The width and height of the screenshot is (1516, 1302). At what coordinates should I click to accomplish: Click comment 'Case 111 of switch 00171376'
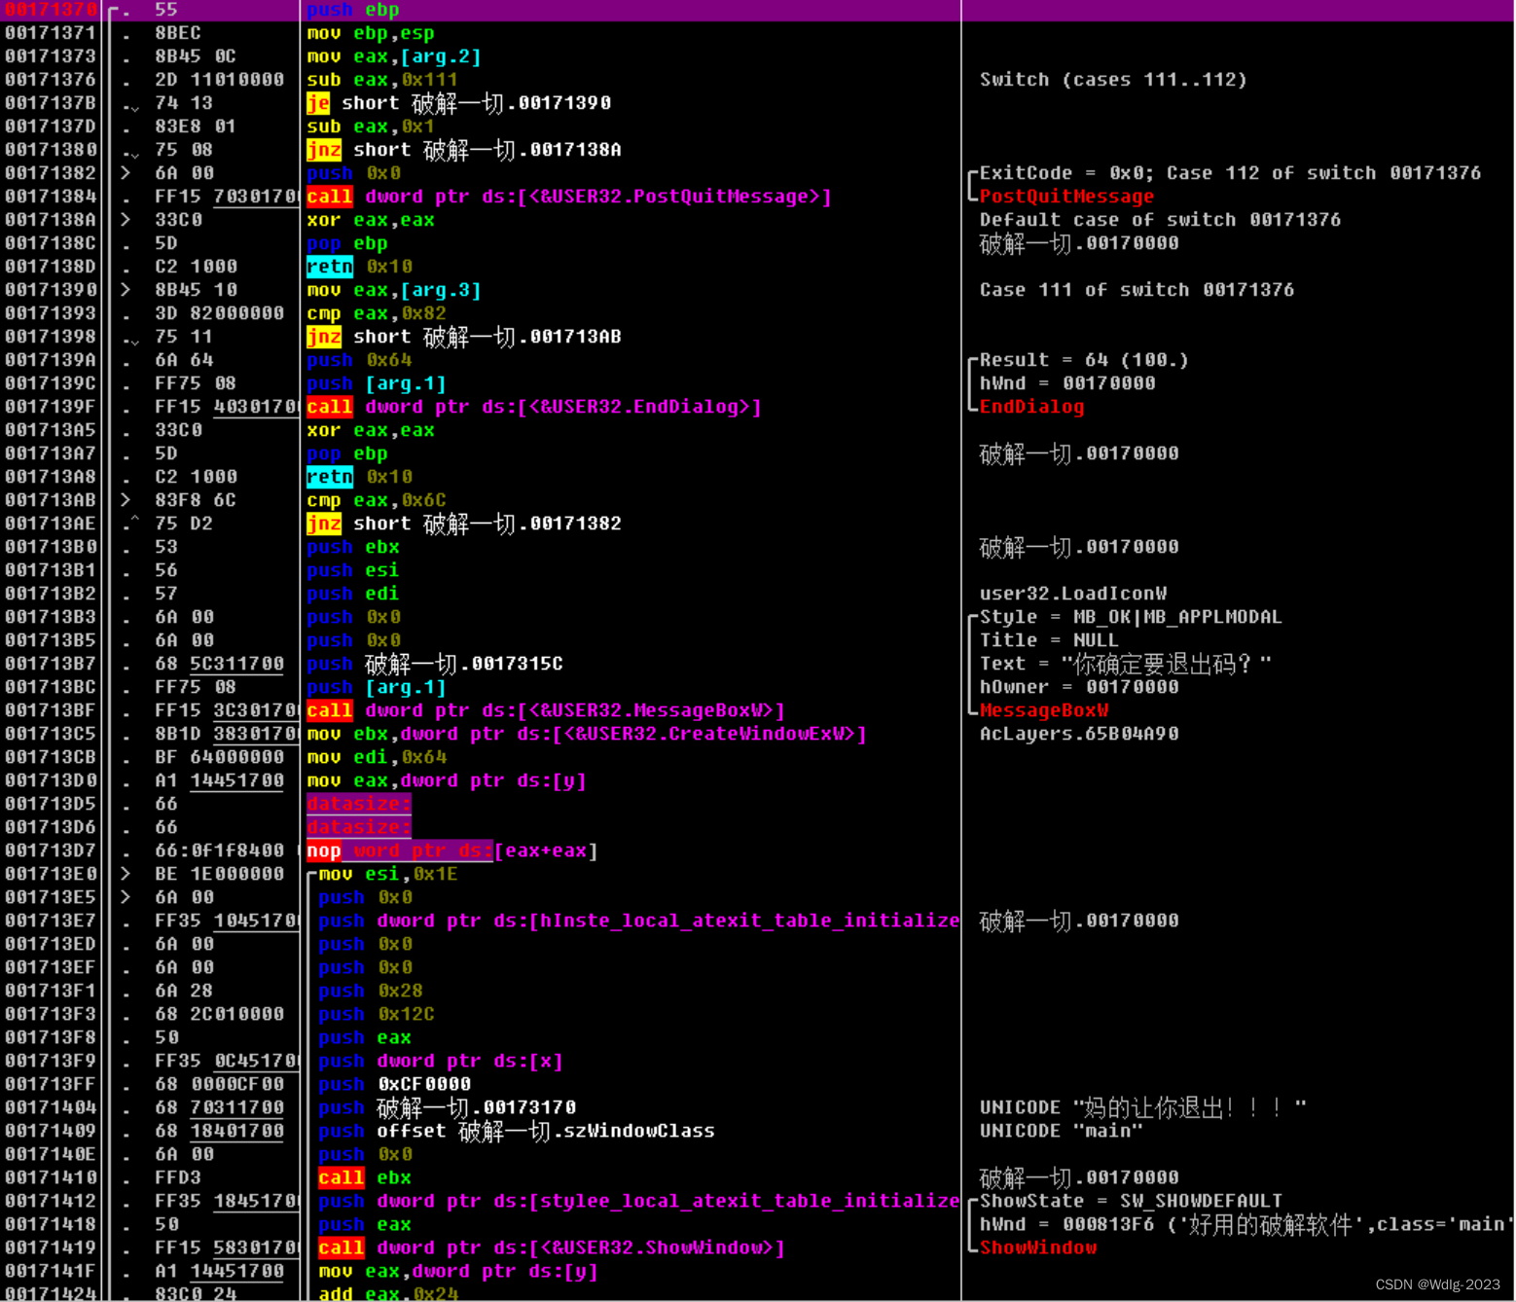click(1137, 290)
